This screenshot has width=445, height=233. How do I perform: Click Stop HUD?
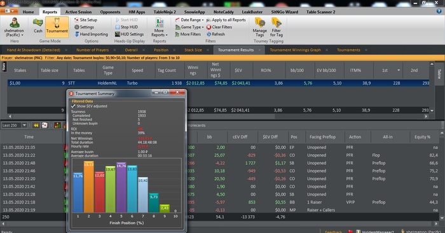click(127, 27)
